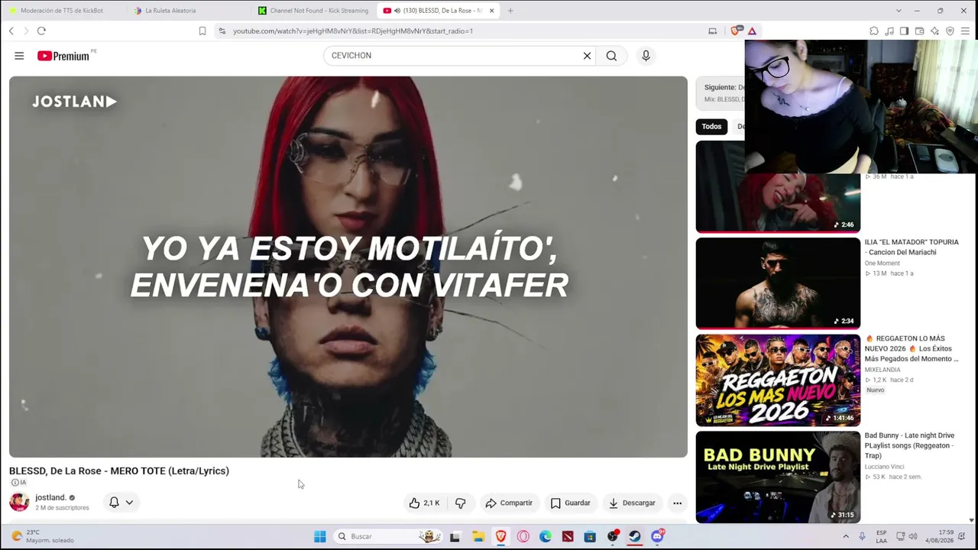The height and width of the screenshot is (550, 978).
Task: Open the Brave Wallet icon
Action: coord(919,31)
